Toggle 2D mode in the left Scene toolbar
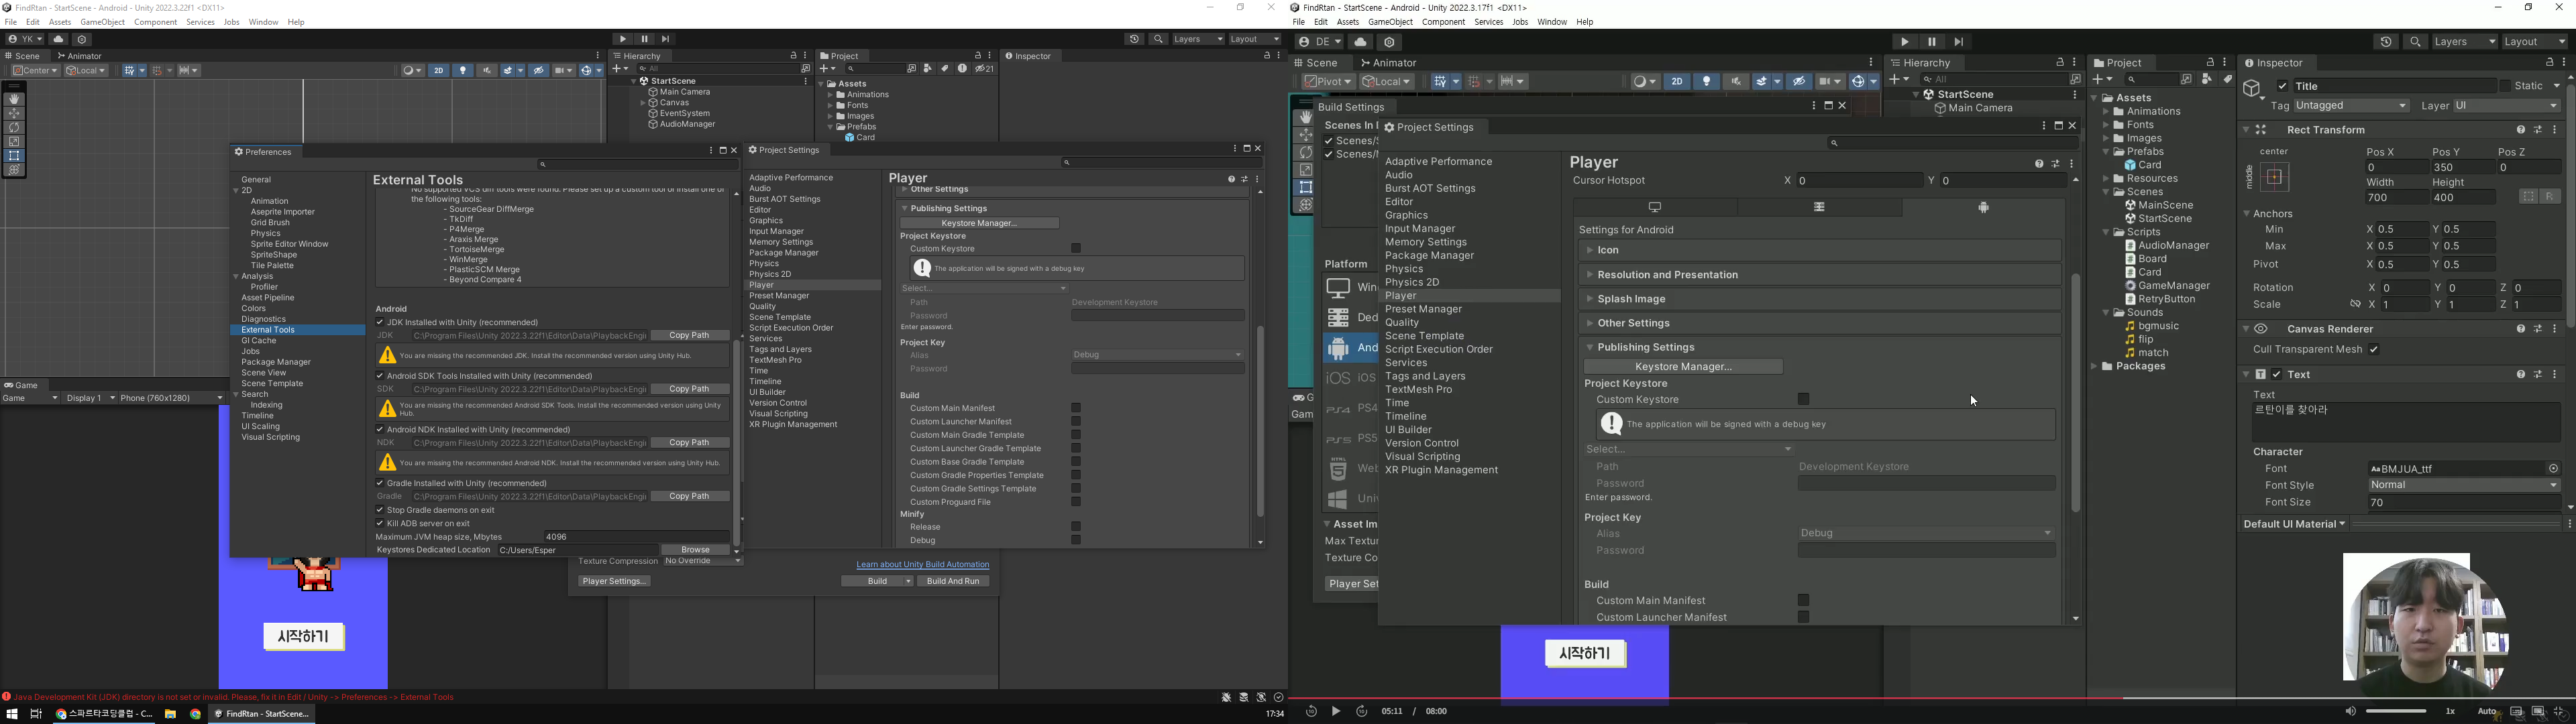This screenshot has width=2576, height=724. coord(438,71)
